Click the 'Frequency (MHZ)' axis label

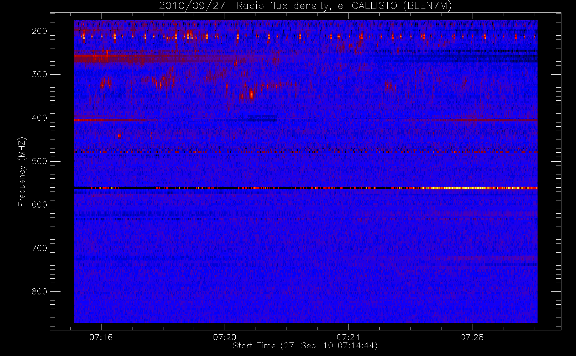tap(22, 172)
